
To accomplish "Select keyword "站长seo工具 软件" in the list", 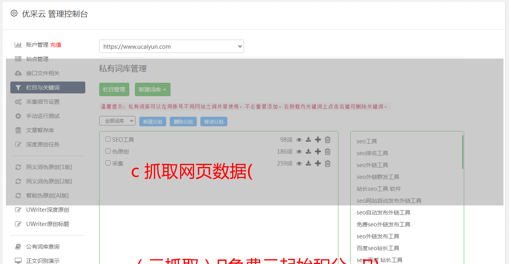I will [x=379, y=189].
